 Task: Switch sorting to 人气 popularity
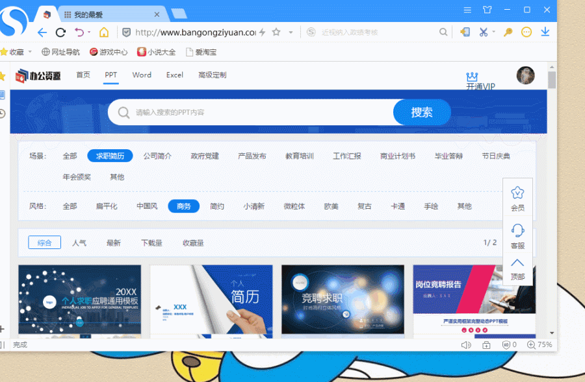[x=79, y=242]
